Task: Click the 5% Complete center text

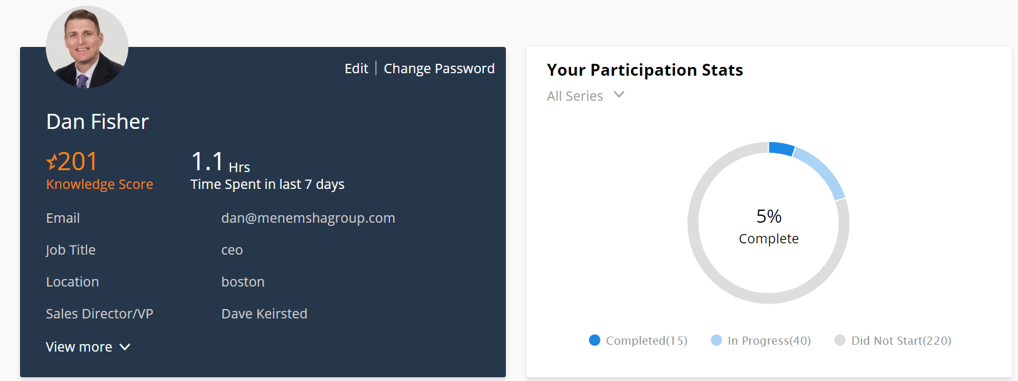Action: point(769,226)
